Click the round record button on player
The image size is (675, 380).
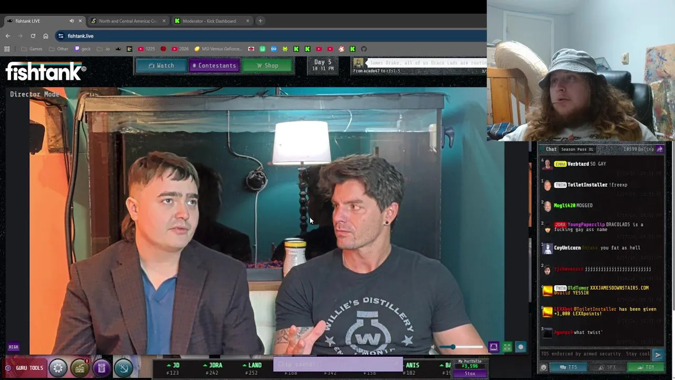tap(520, 347)
